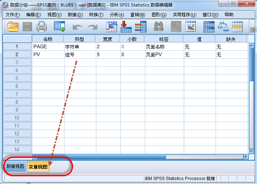Select the 变量视图 tab
The height and width of the screenshot is (184, 257).
pyautogui.click(x=38, y=167)
